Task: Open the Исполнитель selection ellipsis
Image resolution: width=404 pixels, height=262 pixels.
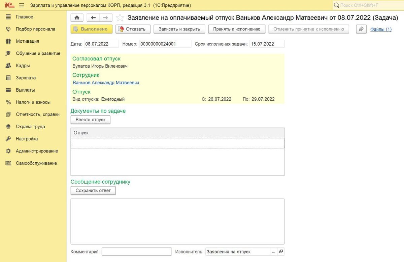Action: click(x=274, y=252)
